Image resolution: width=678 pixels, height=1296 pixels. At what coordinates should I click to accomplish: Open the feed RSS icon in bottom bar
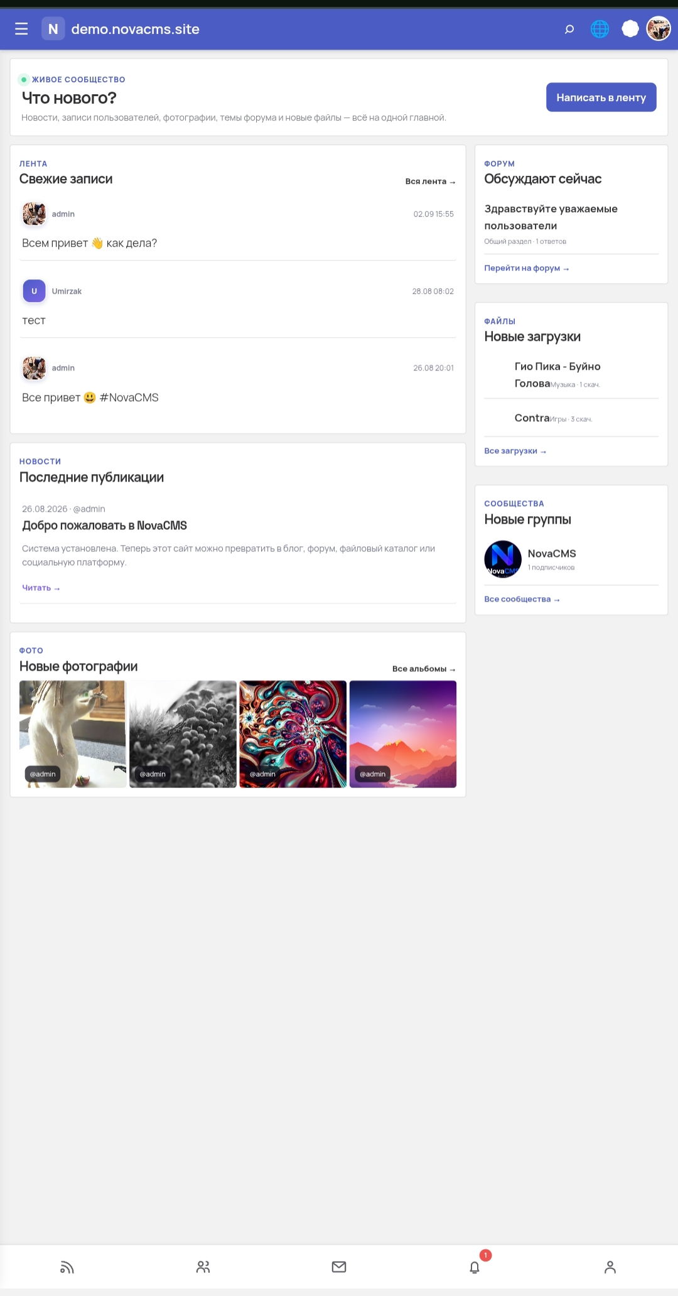pyautogui.click(x=67, y=1267)
